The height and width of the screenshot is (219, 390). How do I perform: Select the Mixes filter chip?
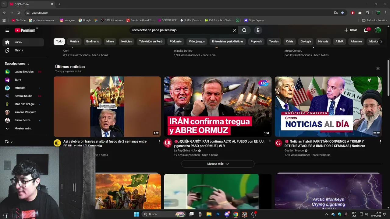(110, 41)
